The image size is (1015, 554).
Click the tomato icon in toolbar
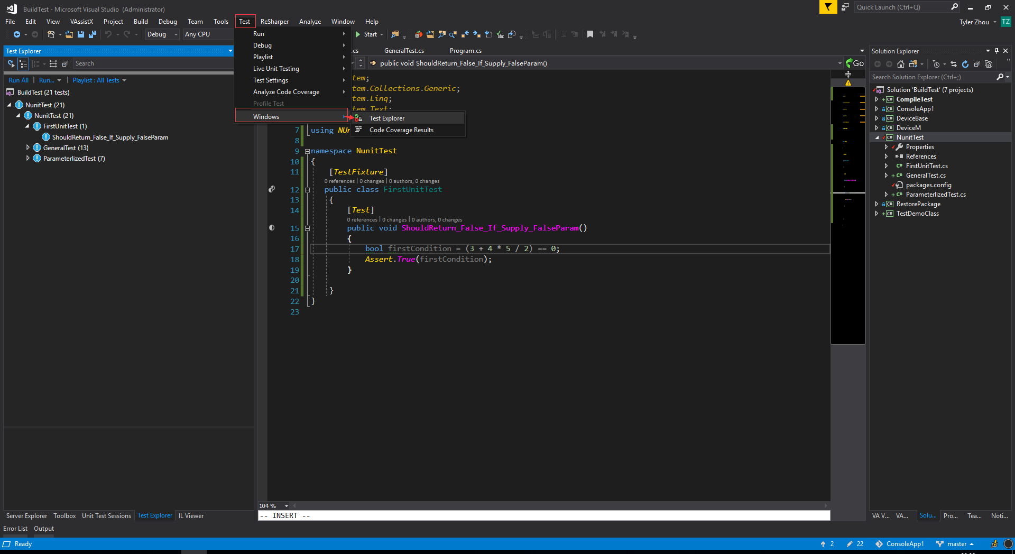pos(418,34)
